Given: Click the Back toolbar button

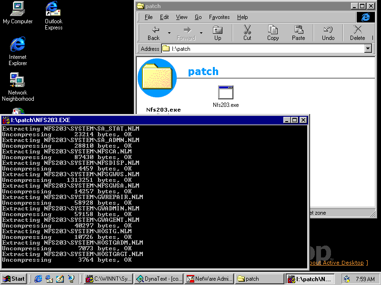Looking at the screenshot, I should (154, 33).
